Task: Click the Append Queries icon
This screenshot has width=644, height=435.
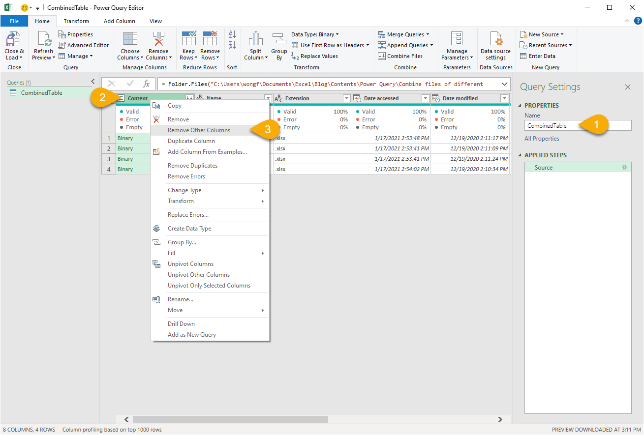Action: point(405,45)
